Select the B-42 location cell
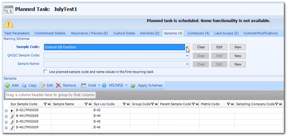Image resolution: width=288 pixels, height=137 pixels. click(x=111, y=110)
